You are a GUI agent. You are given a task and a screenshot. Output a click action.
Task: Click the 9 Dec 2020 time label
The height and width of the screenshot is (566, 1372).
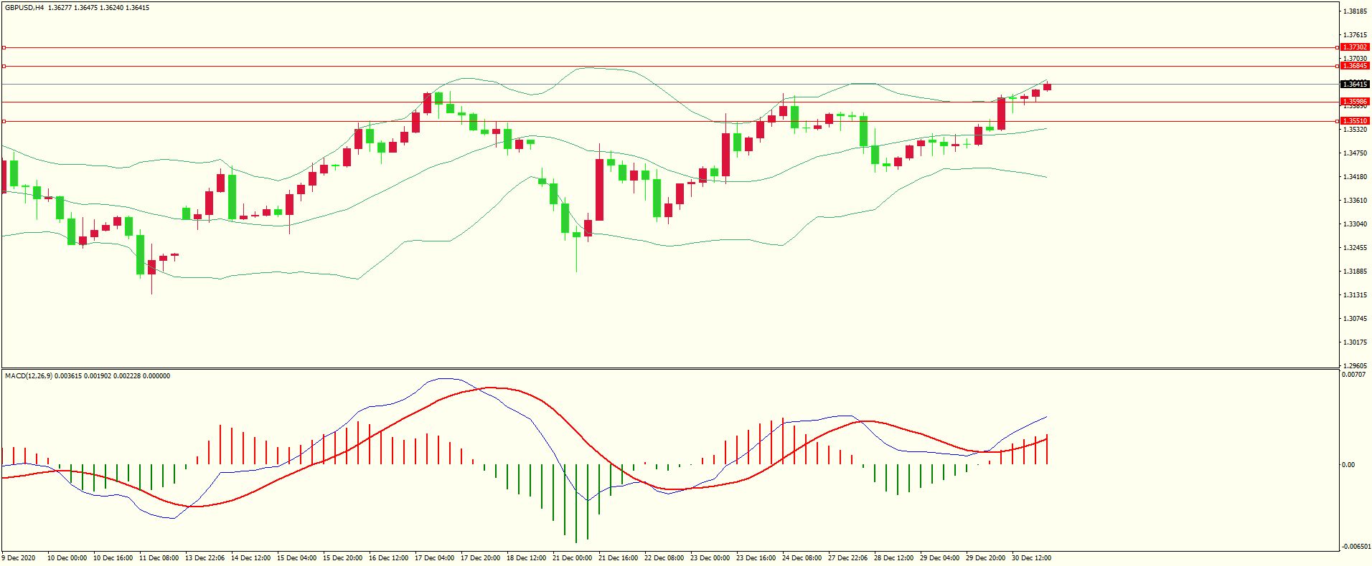(19, 558)
